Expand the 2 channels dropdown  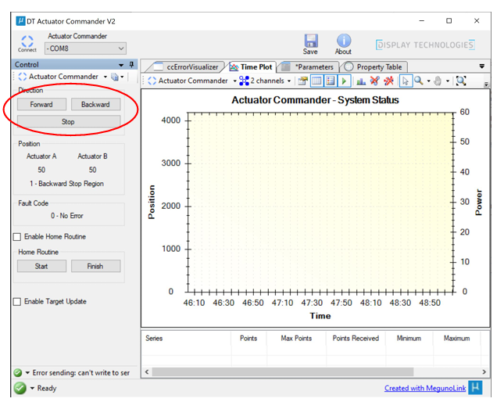click(x=266, y=81)
